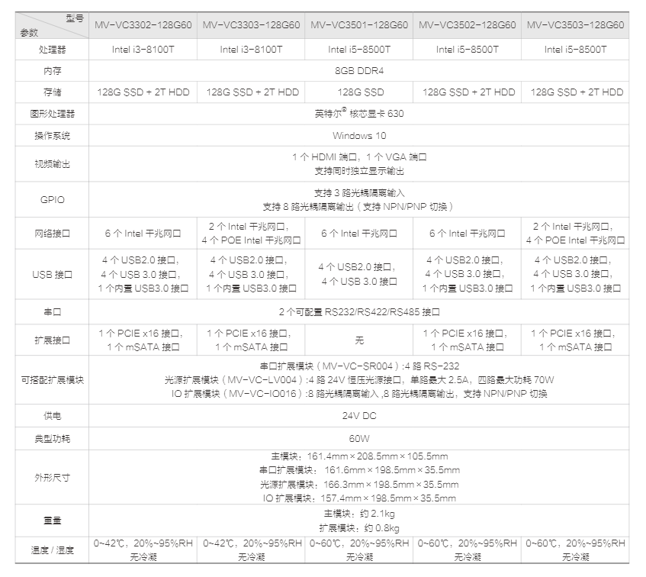
Task: Click the 无 cell in 扩展接口 row
Action: pyautogui.click(x=359, y=340)
